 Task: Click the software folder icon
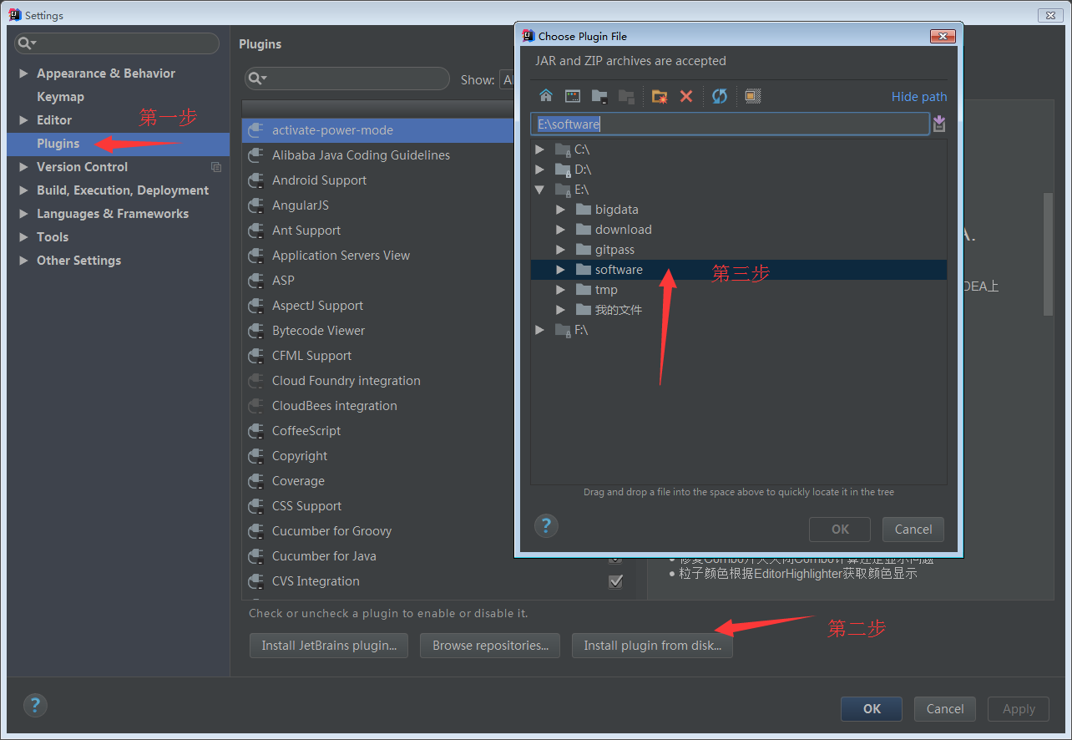[583, 270]
